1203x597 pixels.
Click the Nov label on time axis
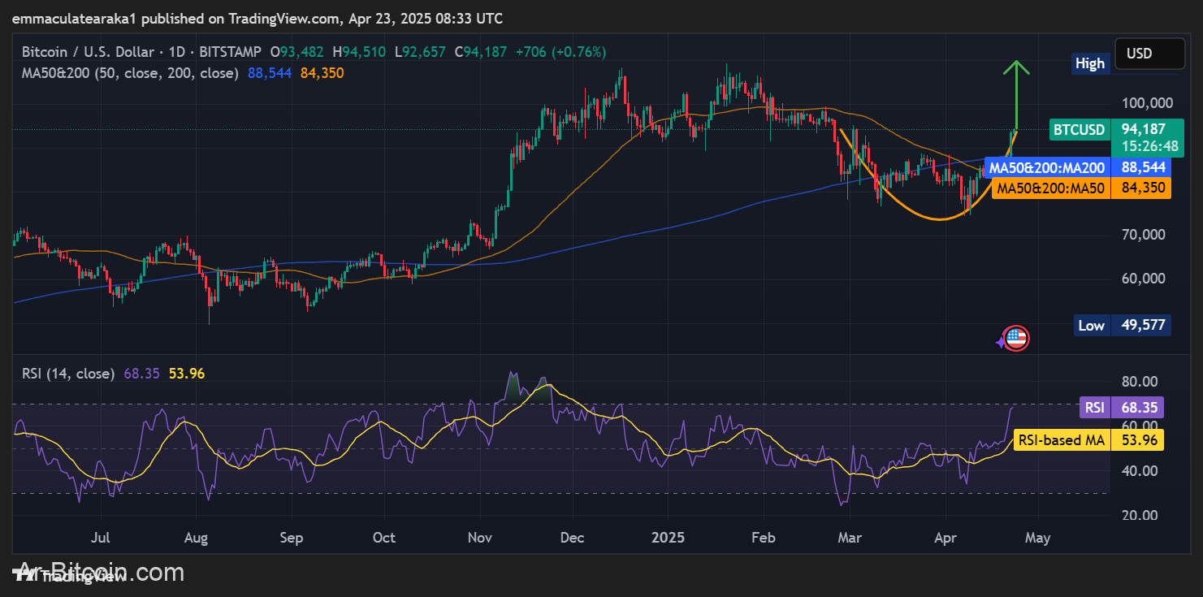click(479, 538)
